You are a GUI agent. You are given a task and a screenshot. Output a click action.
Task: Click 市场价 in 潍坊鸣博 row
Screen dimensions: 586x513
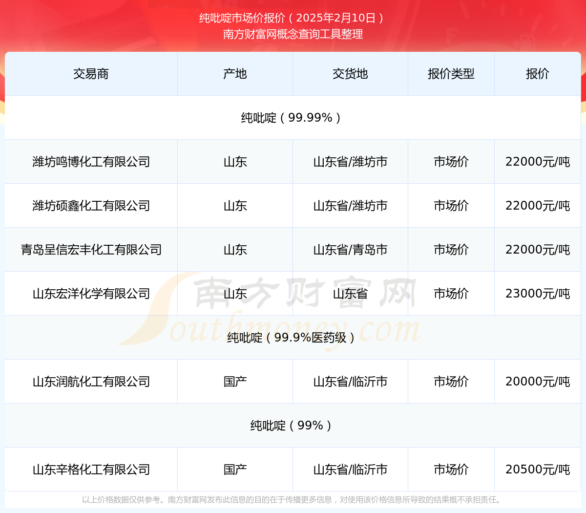pyautogui.click(x=451, y=162)
